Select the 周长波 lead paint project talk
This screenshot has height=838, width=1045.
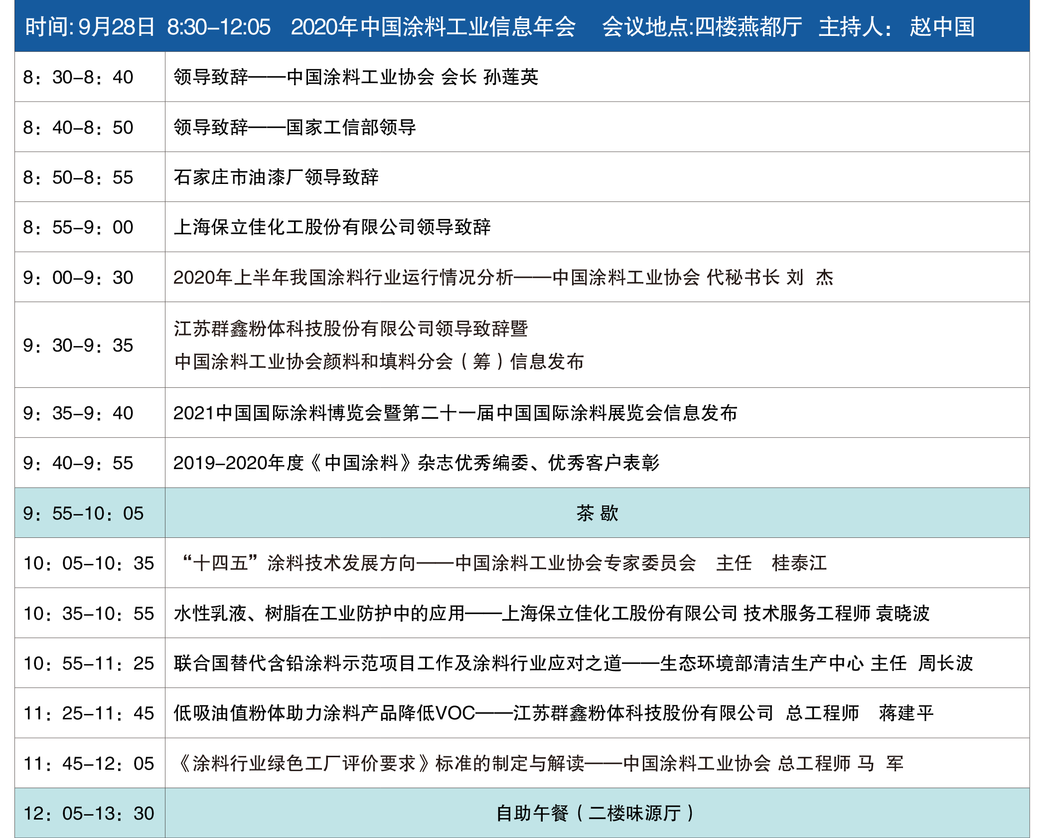(573, 664)
